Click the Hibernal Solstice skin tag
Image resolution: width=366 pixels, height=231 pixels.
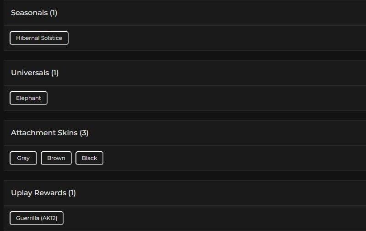(x=39, y=38)
